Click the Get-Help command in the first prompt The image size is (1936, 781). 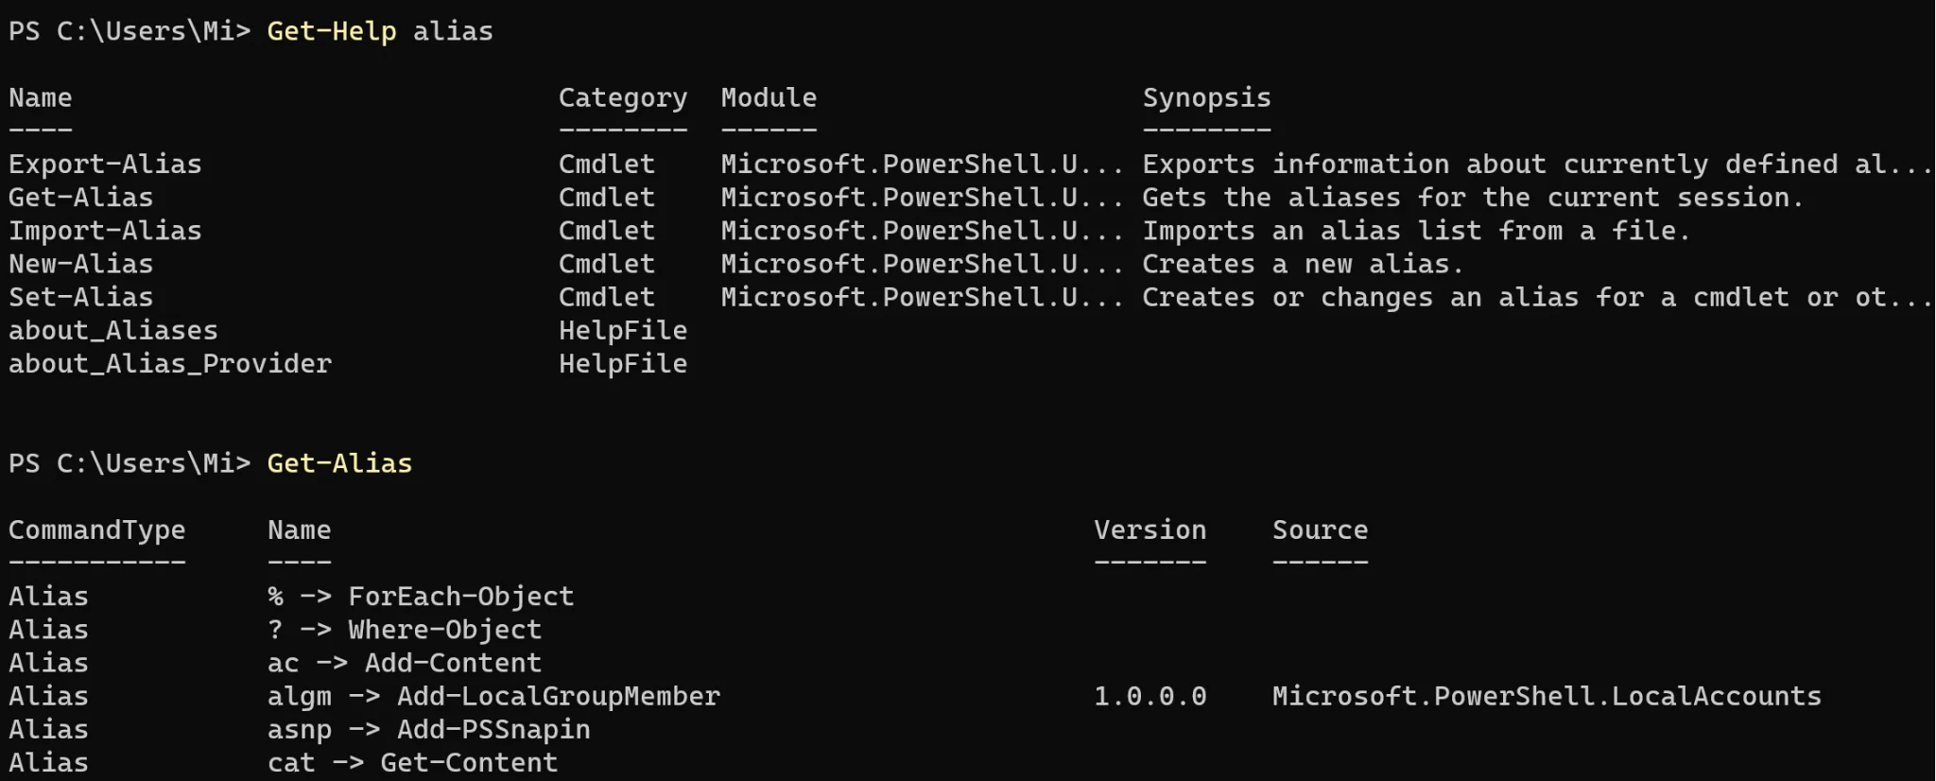pyautogui.click(x=331, y=31)
